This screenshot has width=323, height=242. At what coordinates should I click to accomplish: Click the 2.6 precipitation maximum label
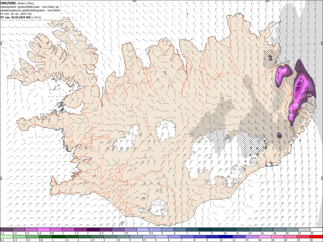tap(298, 86)
